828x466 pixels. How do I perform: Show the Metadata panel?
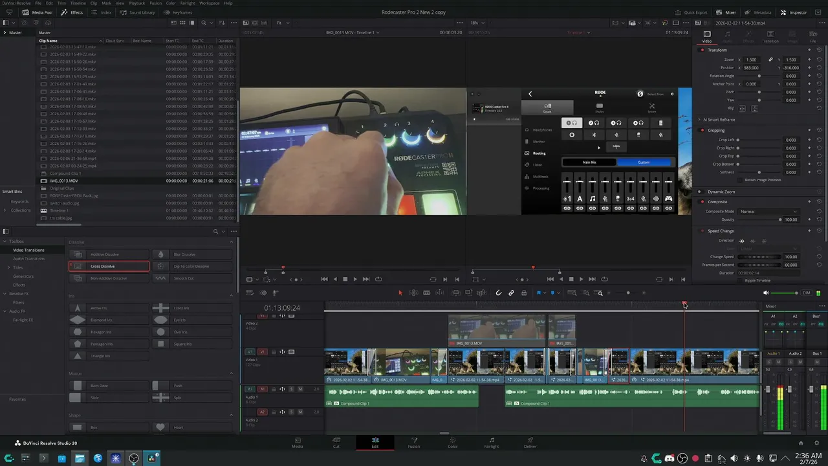tap(758, 12)
